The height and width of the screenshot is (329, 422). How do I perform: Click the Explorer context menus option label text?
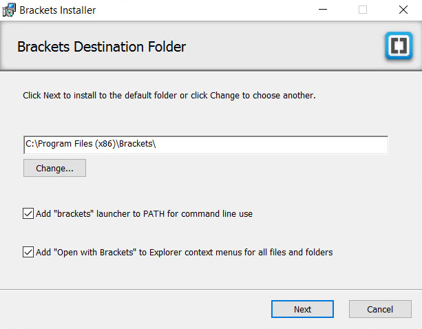tap(184, 253)
